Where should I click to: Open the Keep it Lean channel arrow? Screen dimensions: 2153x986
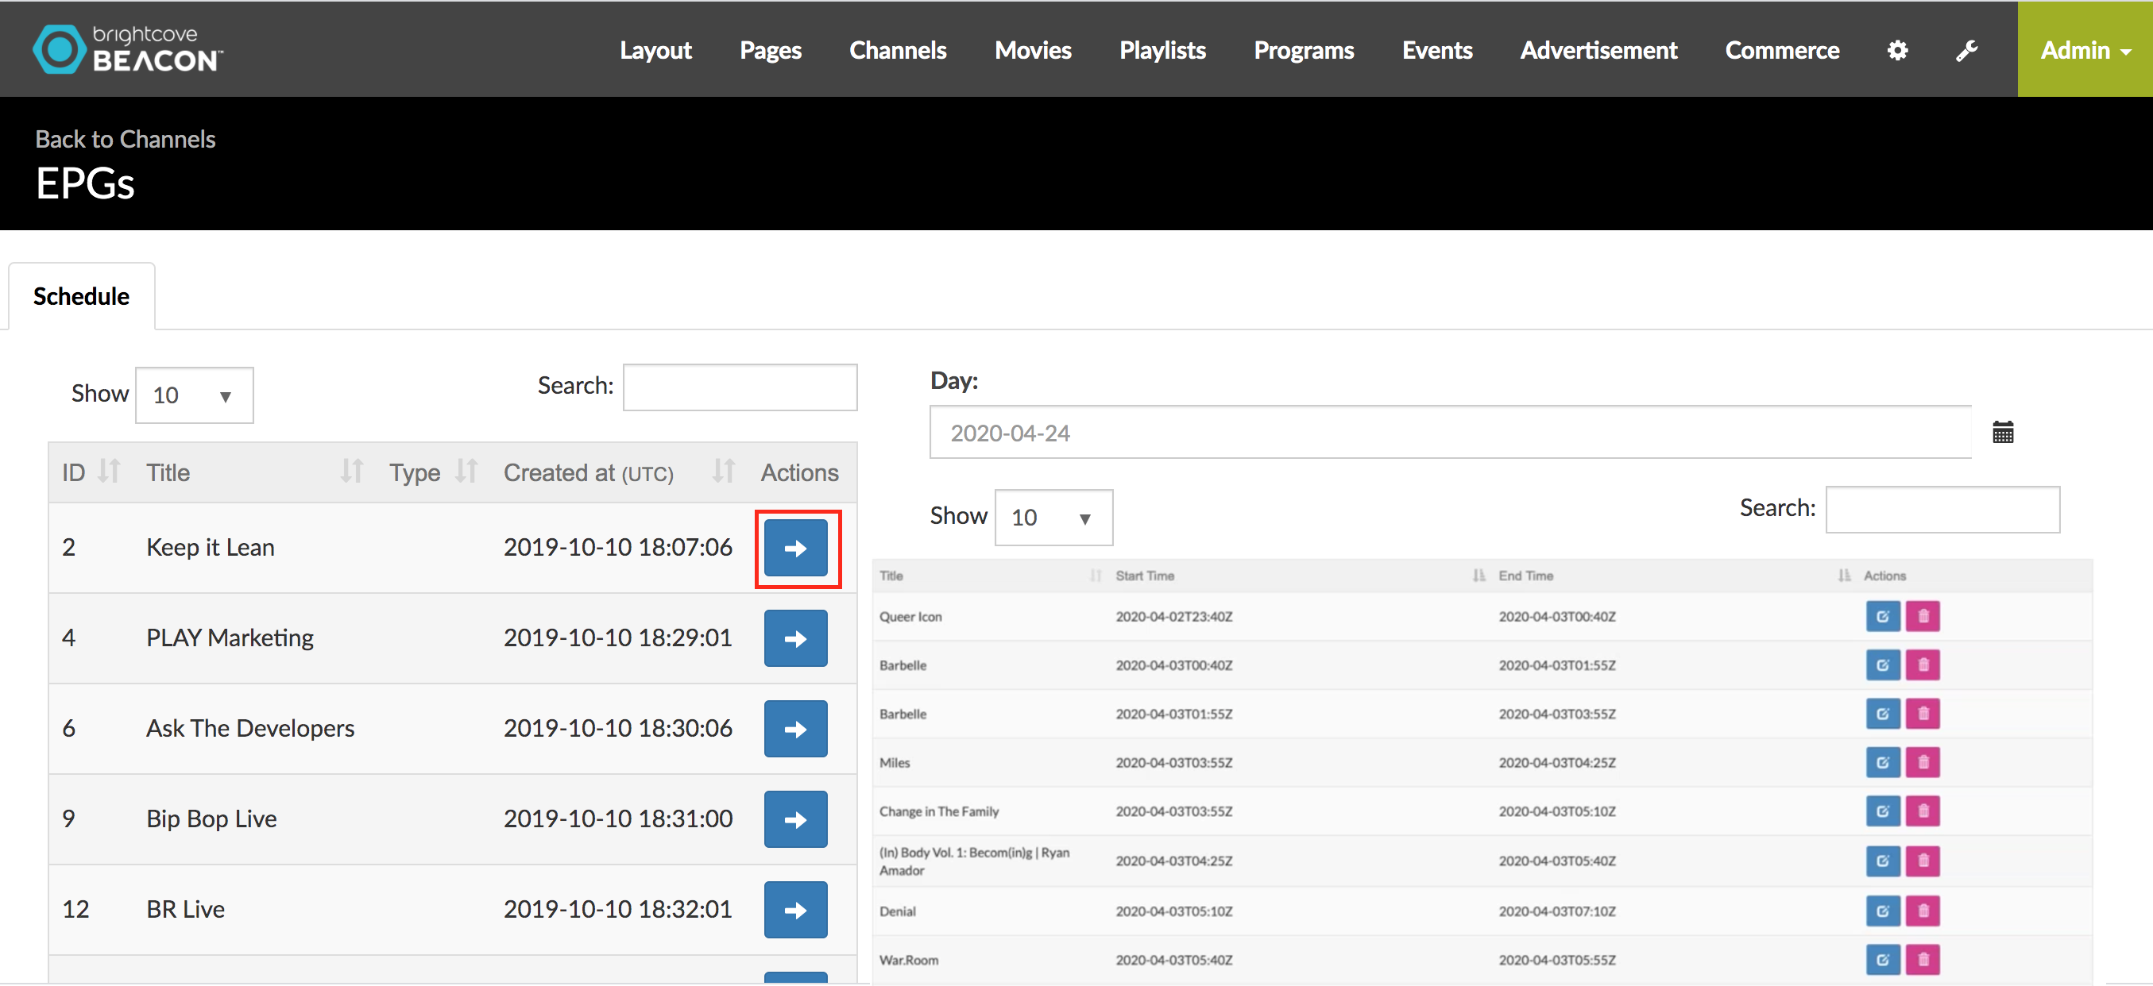click(x=794, y=548)
